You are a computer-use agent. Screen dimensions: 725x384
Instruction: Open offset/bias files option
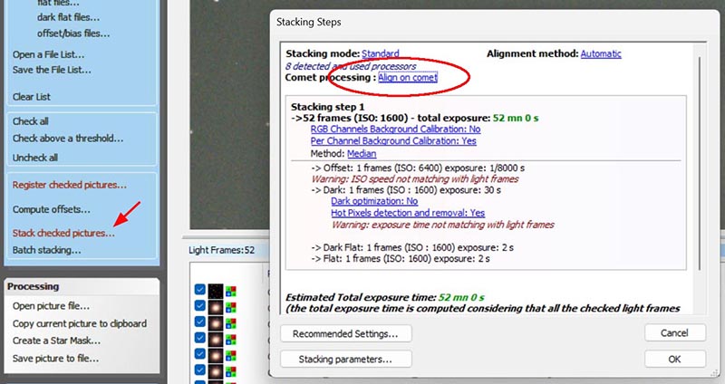73,34
